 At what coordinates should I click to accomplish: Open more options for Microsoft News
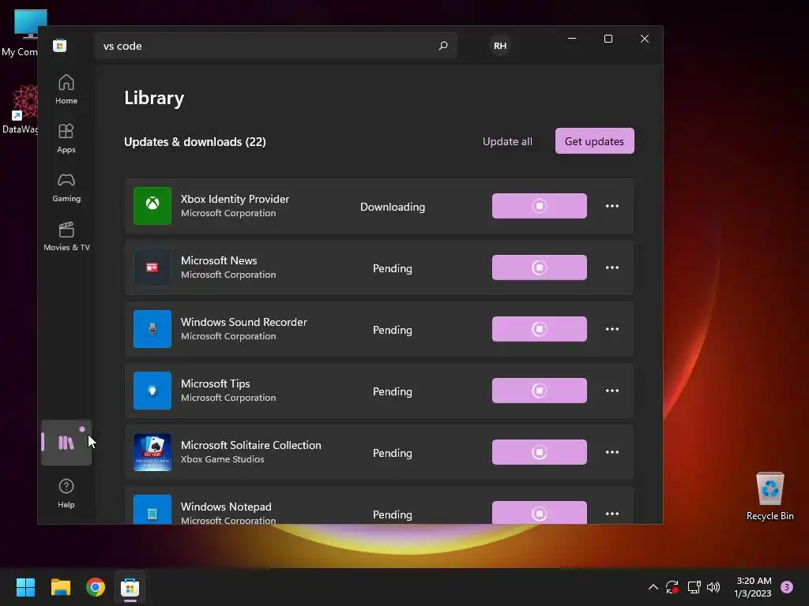[612, 267]
